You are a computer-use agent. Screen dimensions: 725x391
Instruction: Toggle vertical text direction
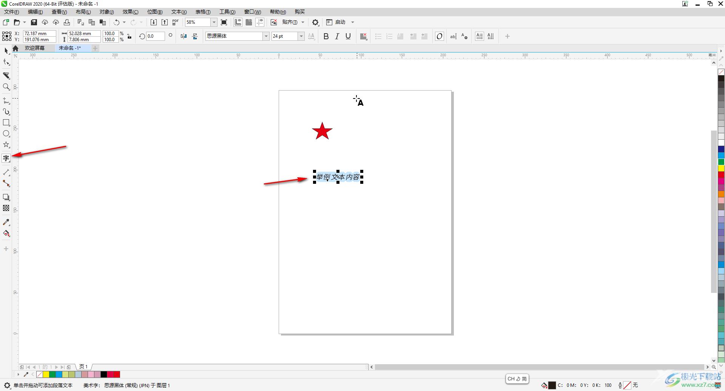(491, 36)
